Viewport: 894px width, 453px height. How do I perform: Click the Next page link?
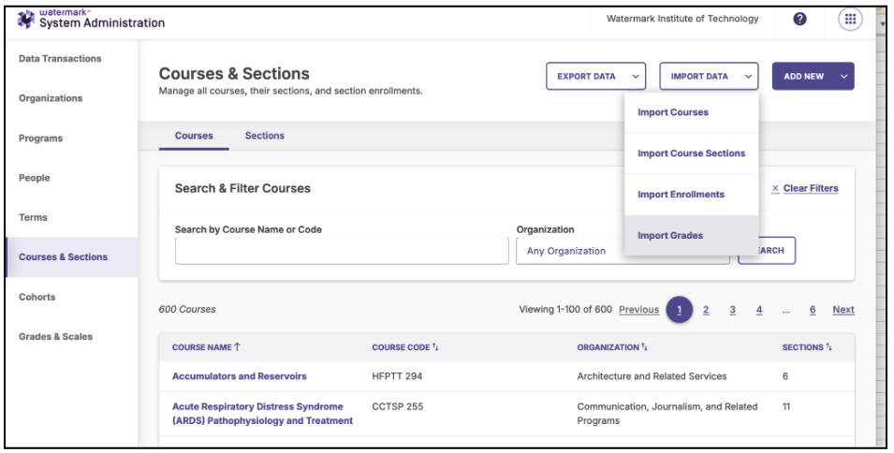[x=843, y=310]
